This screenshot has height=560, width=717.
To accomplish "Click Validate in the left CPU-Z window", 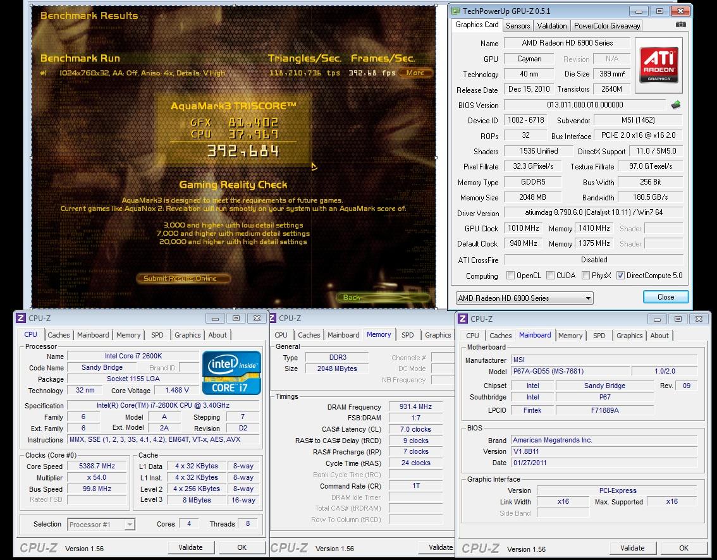I will 190,547.
